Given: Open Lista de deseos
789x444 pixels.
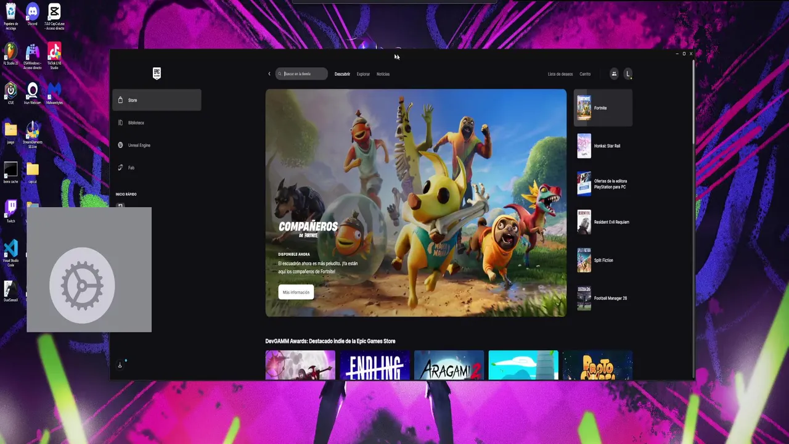Looking at the screenshot, I should [x=560, y=74].
